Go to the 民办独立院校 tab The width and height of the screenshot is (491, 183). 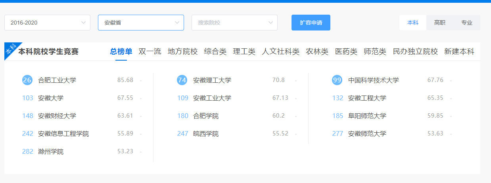(415, 51)
